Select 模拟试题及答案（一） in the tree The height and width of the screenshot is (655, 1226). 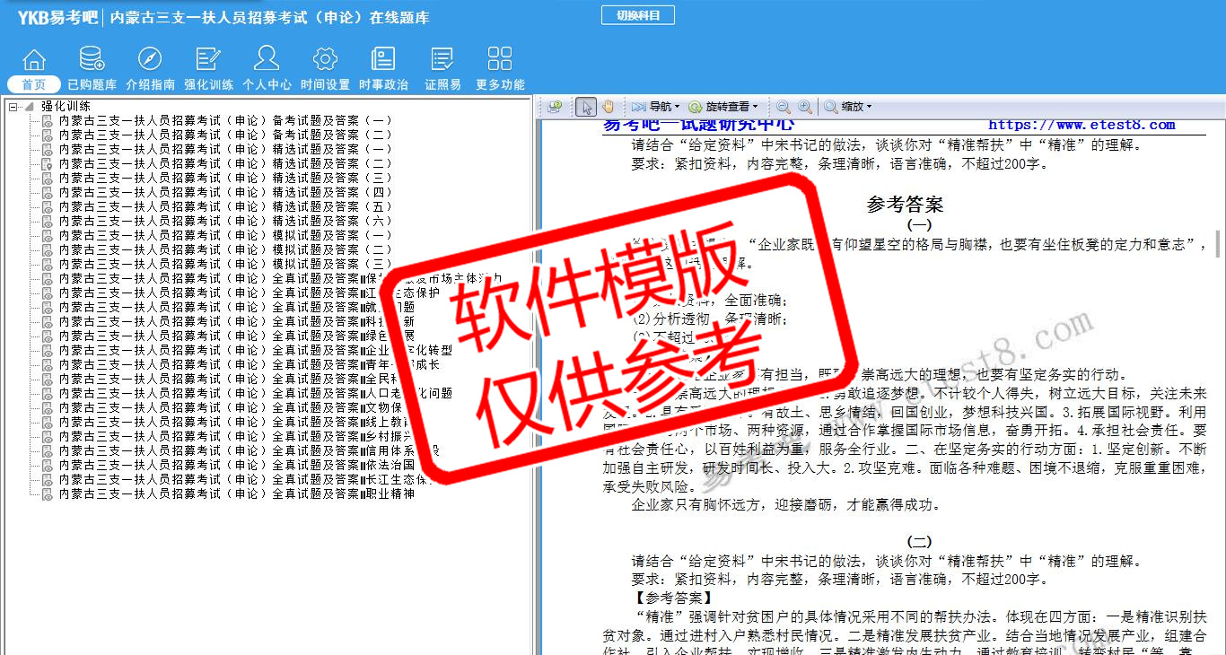pyautogui.click(x=224, y=235)
